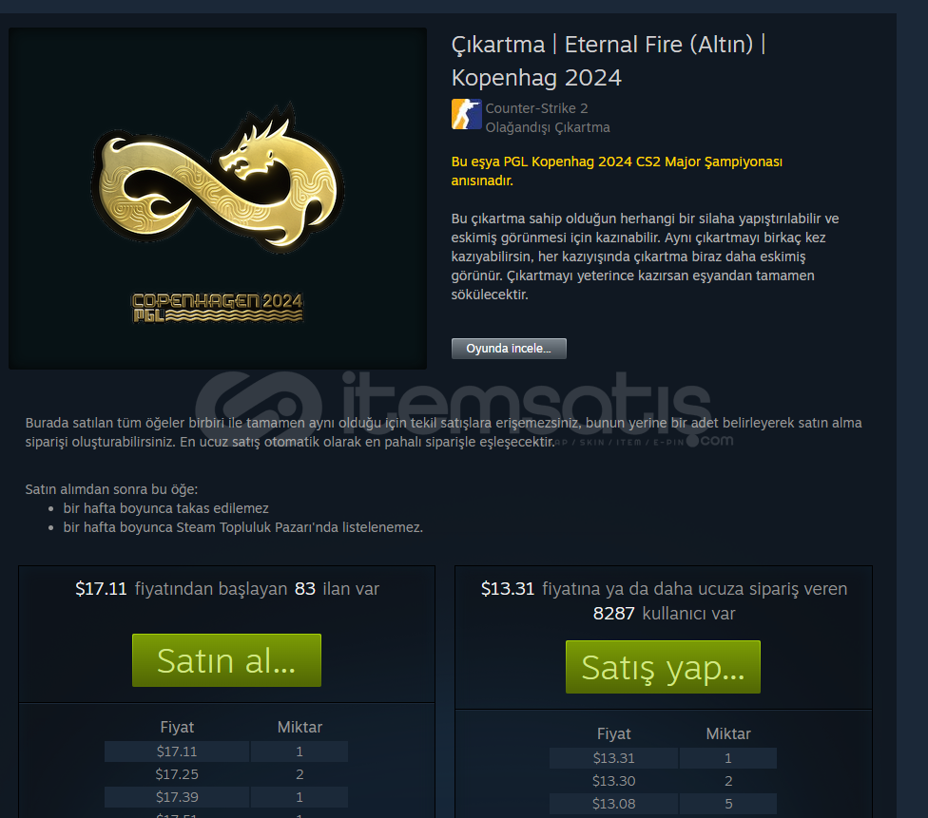Click the 'Miktar' header in sell listings table
This screenshot has height=818, width=928.
(x=300, y=727)
